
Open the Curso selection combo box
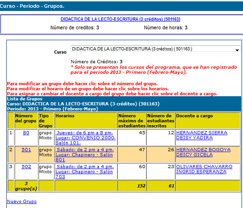(155, 49)
